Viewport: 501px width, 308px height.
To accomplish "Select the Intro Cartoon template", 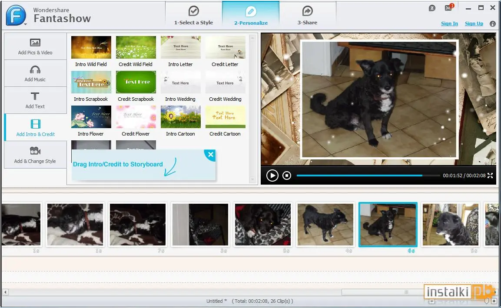I will [180, 121].
